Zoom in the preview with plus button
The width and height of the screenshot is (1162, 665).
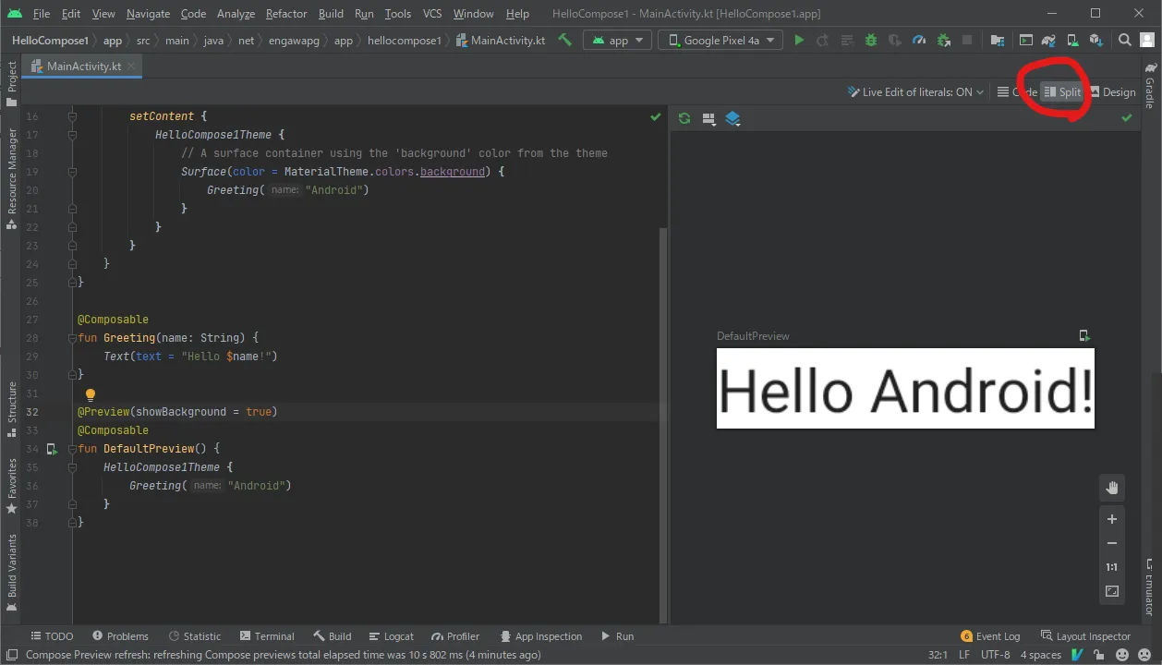pyautogui.click(x=1112, y=519)
